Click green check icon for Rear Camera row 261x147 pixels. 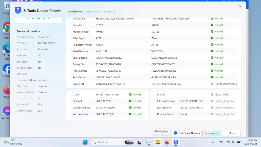pyautogui.click(x=212, y=77)
